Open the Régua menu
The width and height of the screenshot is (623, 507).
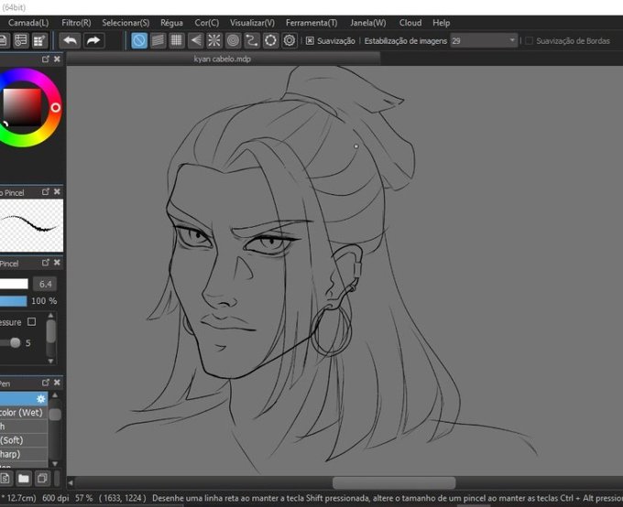171,23
